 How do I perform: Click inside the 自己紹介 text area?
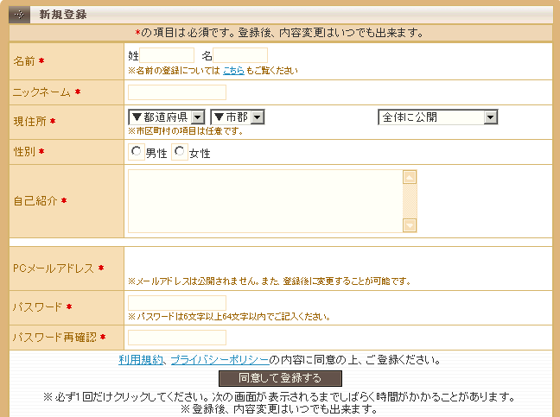pyautogui.click(x=264, y=201)
